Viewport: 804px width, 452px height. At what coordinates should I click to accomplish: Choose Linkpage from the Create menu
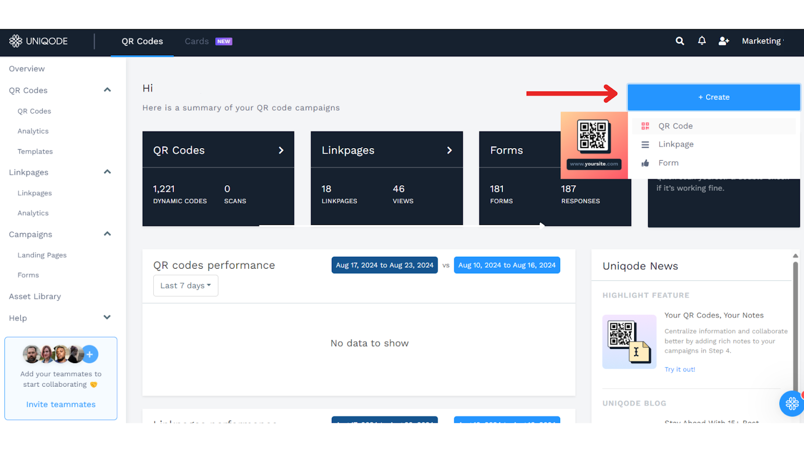pyautogui.click(x=714, y=145)
